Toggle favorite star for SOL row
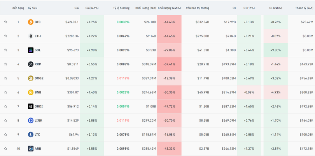This screenshot has height=156, width=315. (x=5, y=50)
